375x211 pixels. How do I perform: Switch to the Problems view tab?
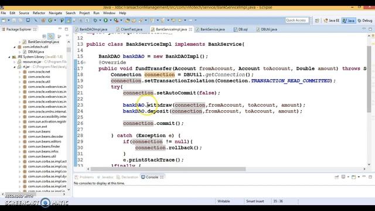(84, 177)
